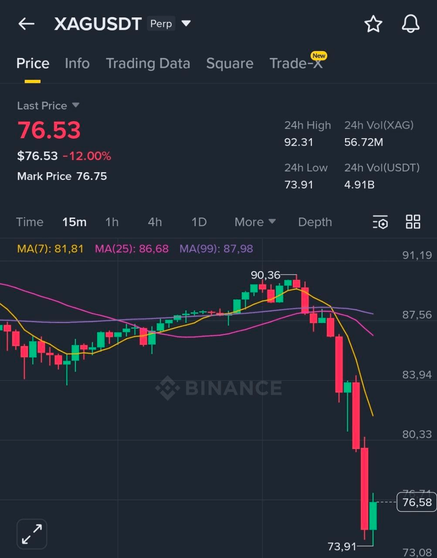Screen dimensions: 437x558
Task: Tap the current price label 76,58
Action: [417, 502]
